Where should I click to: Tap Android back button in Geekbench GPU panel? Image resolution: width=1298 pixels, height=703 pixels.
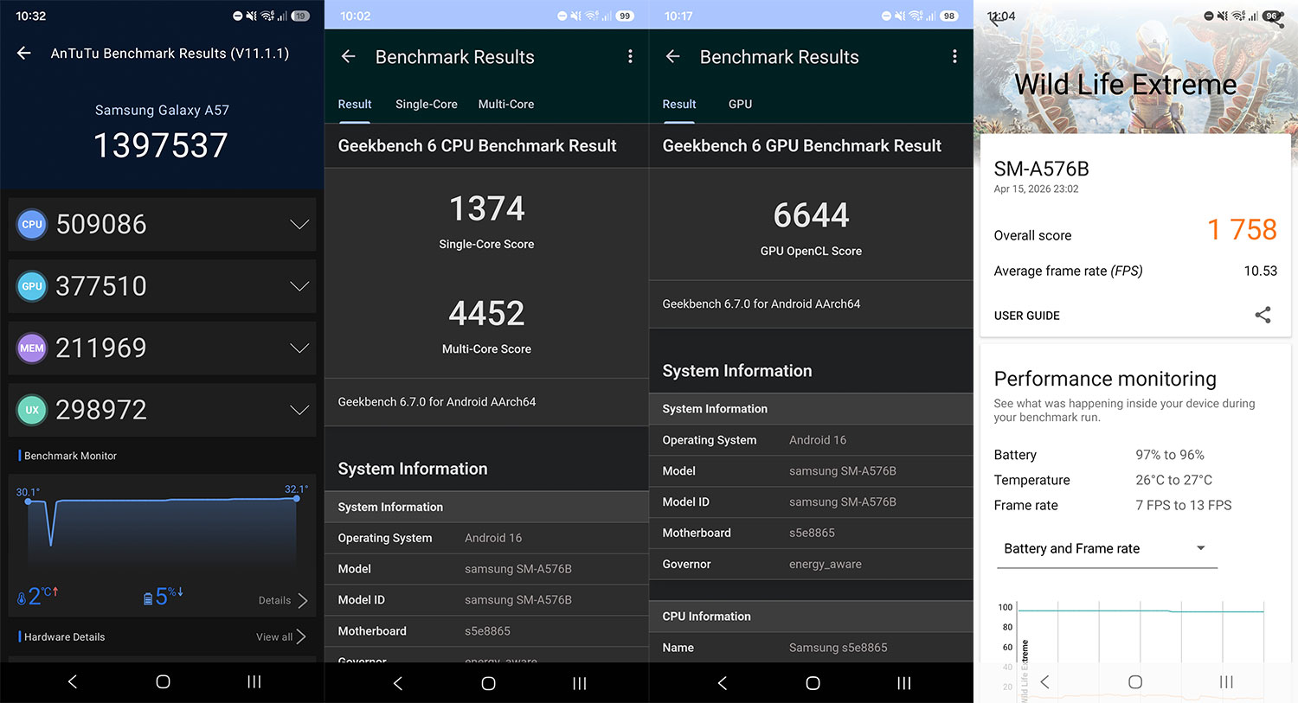[x=723, y=683]
